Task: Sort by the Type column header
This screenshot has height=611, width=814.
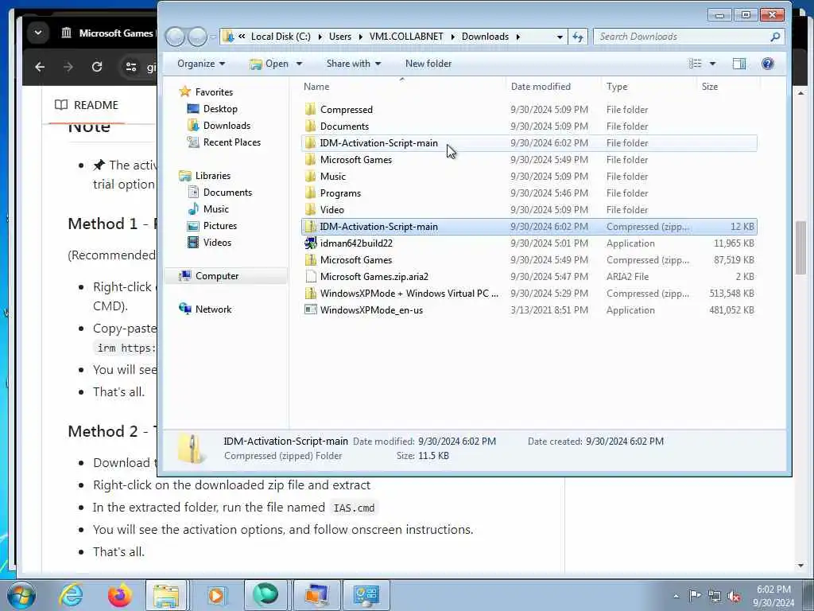Action: click(649, 87)
